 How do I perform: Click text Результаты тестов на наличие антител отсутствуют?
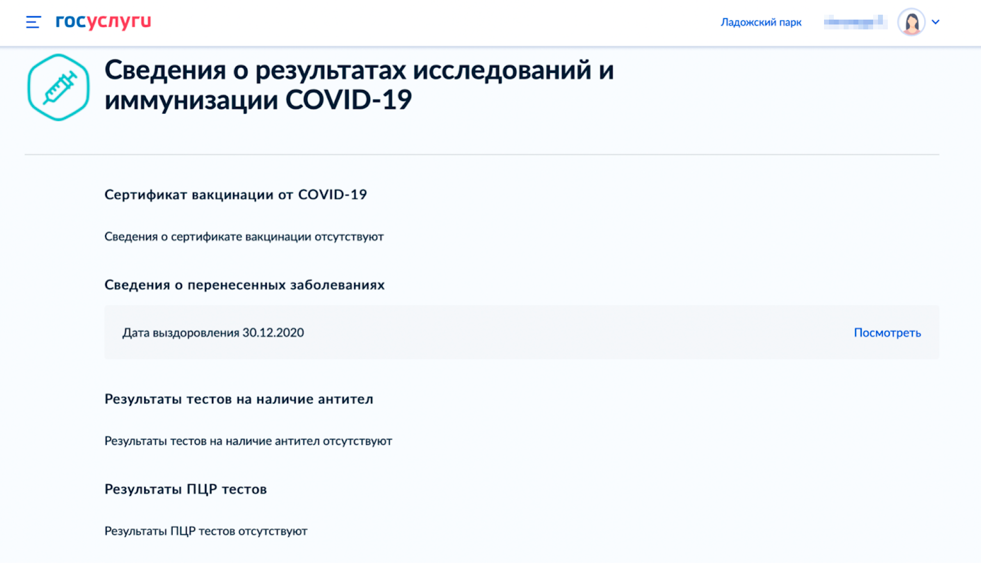coord(248,441)
